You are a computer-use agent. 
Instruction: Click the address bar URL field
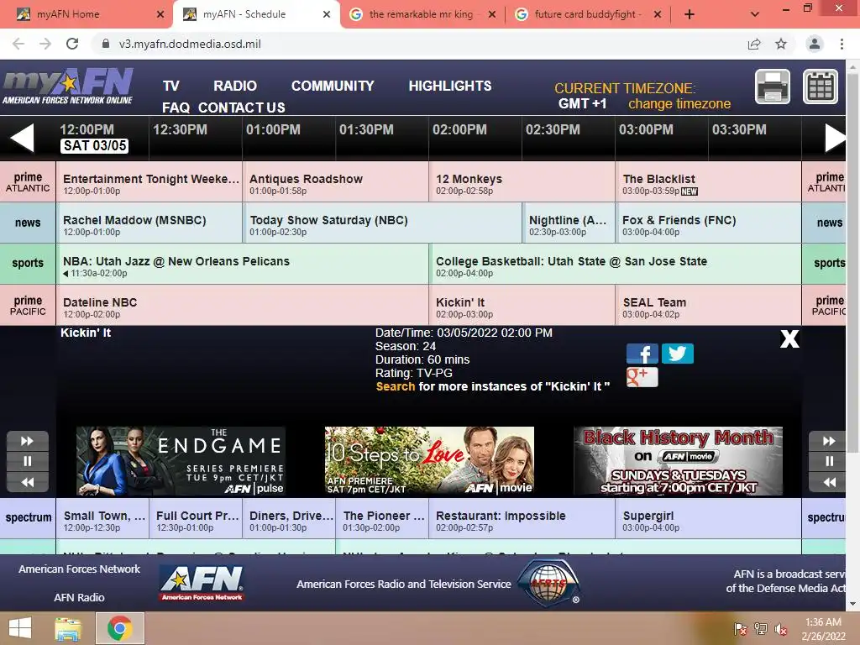pyautogui.click(x=417, y=44)
